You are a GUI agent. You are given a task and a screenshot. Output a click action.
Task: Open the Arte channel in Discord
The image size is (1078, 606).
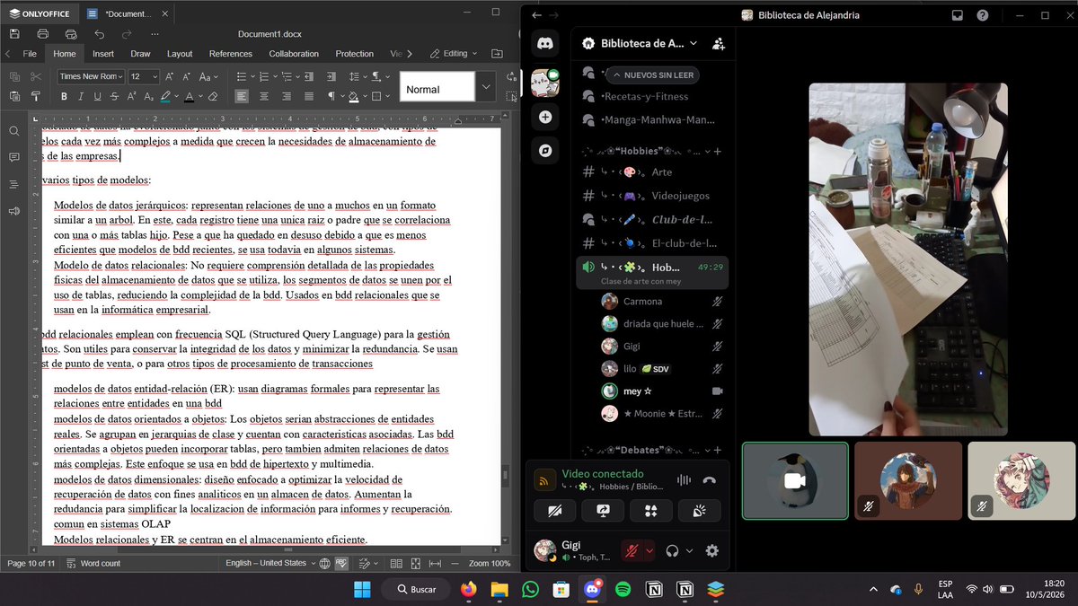click(652, 172)
